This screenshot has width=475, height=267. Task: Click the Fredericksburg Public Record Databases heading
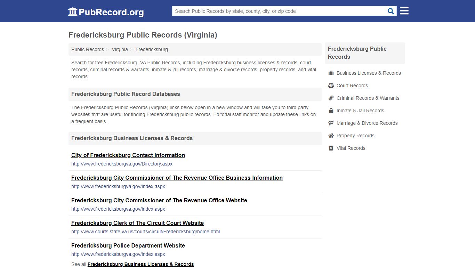(126, 94)
